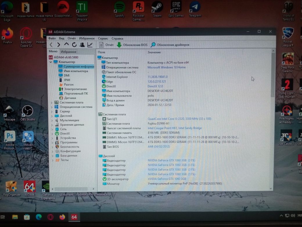The height and width of the screenshot is (227, 302).
Task: Switch to the Избранное tab in sidebar
Action: point(69,52)
